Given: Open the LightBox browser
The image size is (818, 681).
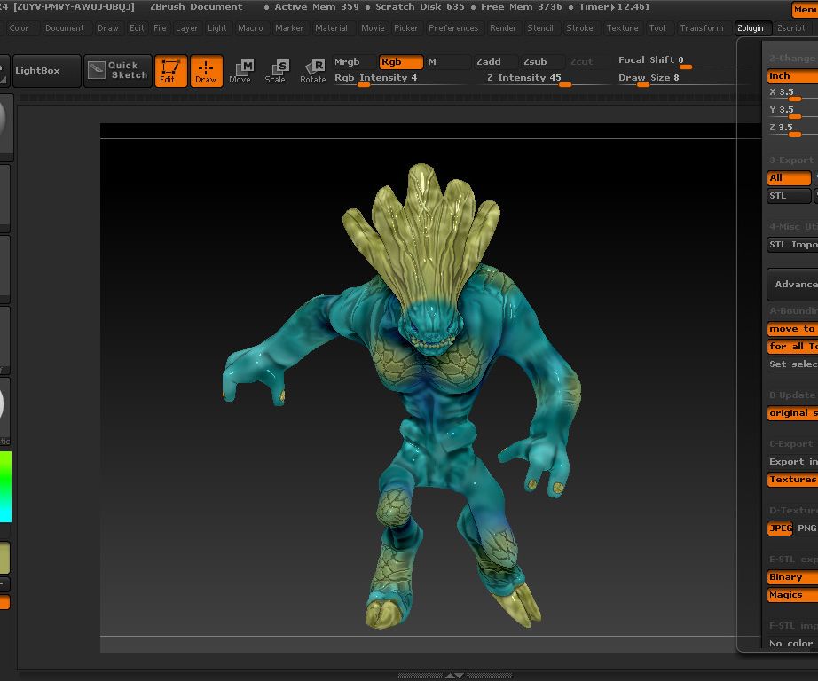Looking at the screenshot, I should coord(46,71).
